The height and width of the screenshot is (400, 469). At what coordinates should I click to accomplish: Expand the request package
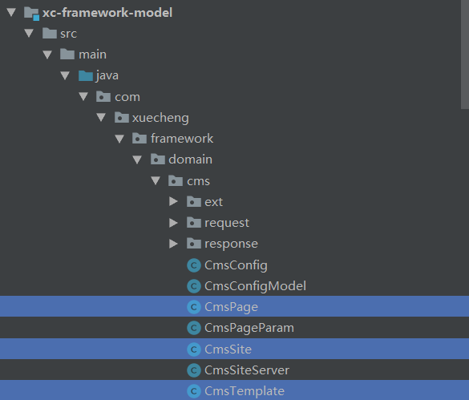coord(173,223)
